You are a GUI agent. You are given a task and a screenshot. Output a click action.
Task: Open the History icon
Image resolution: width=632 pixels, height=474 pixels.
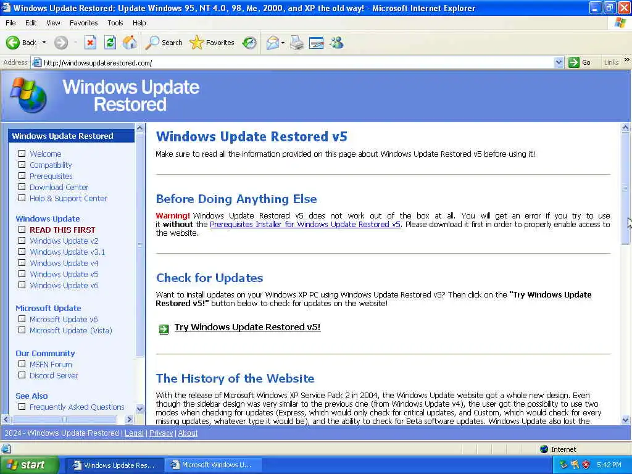coord(249,43)
